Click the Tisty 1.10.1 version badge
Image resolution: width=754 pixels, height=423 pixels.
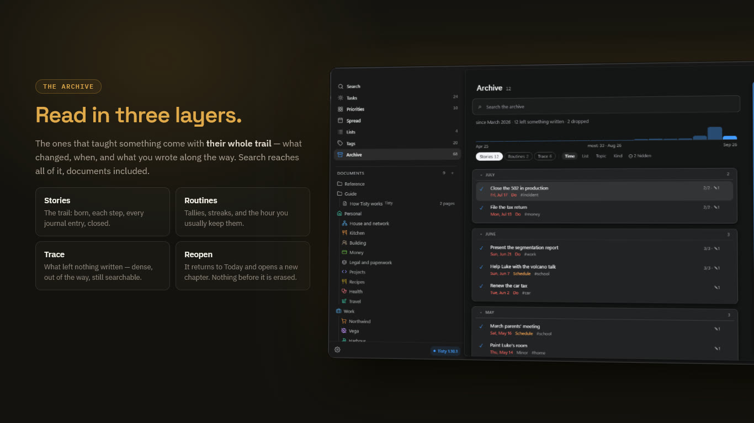point(445,351)
